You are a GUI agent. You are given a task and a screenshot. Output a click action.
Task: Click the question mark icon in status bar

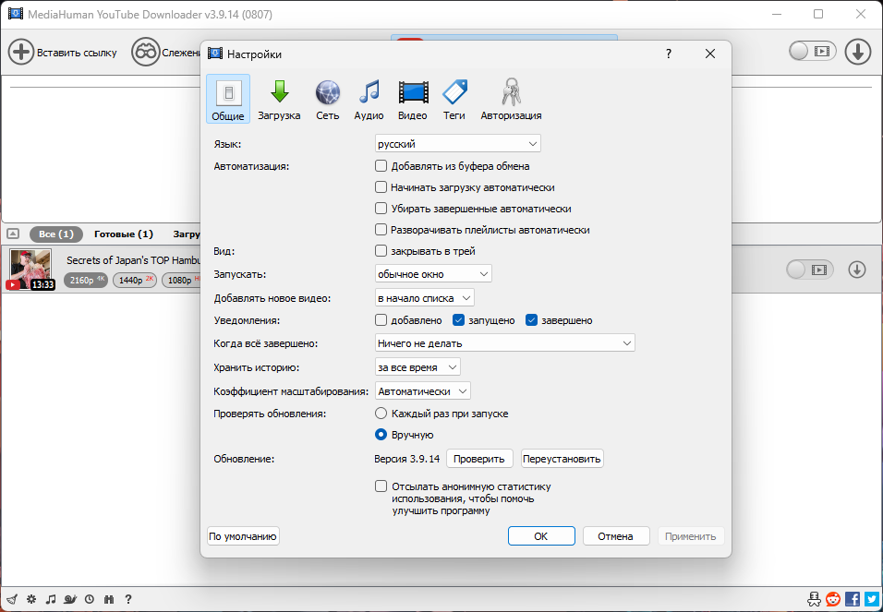point(128,599)
